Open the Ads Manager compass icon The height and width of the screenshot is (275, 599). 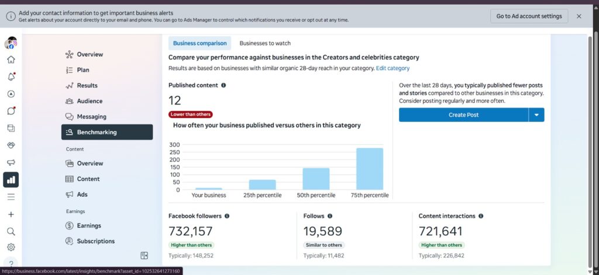point(11,94)
